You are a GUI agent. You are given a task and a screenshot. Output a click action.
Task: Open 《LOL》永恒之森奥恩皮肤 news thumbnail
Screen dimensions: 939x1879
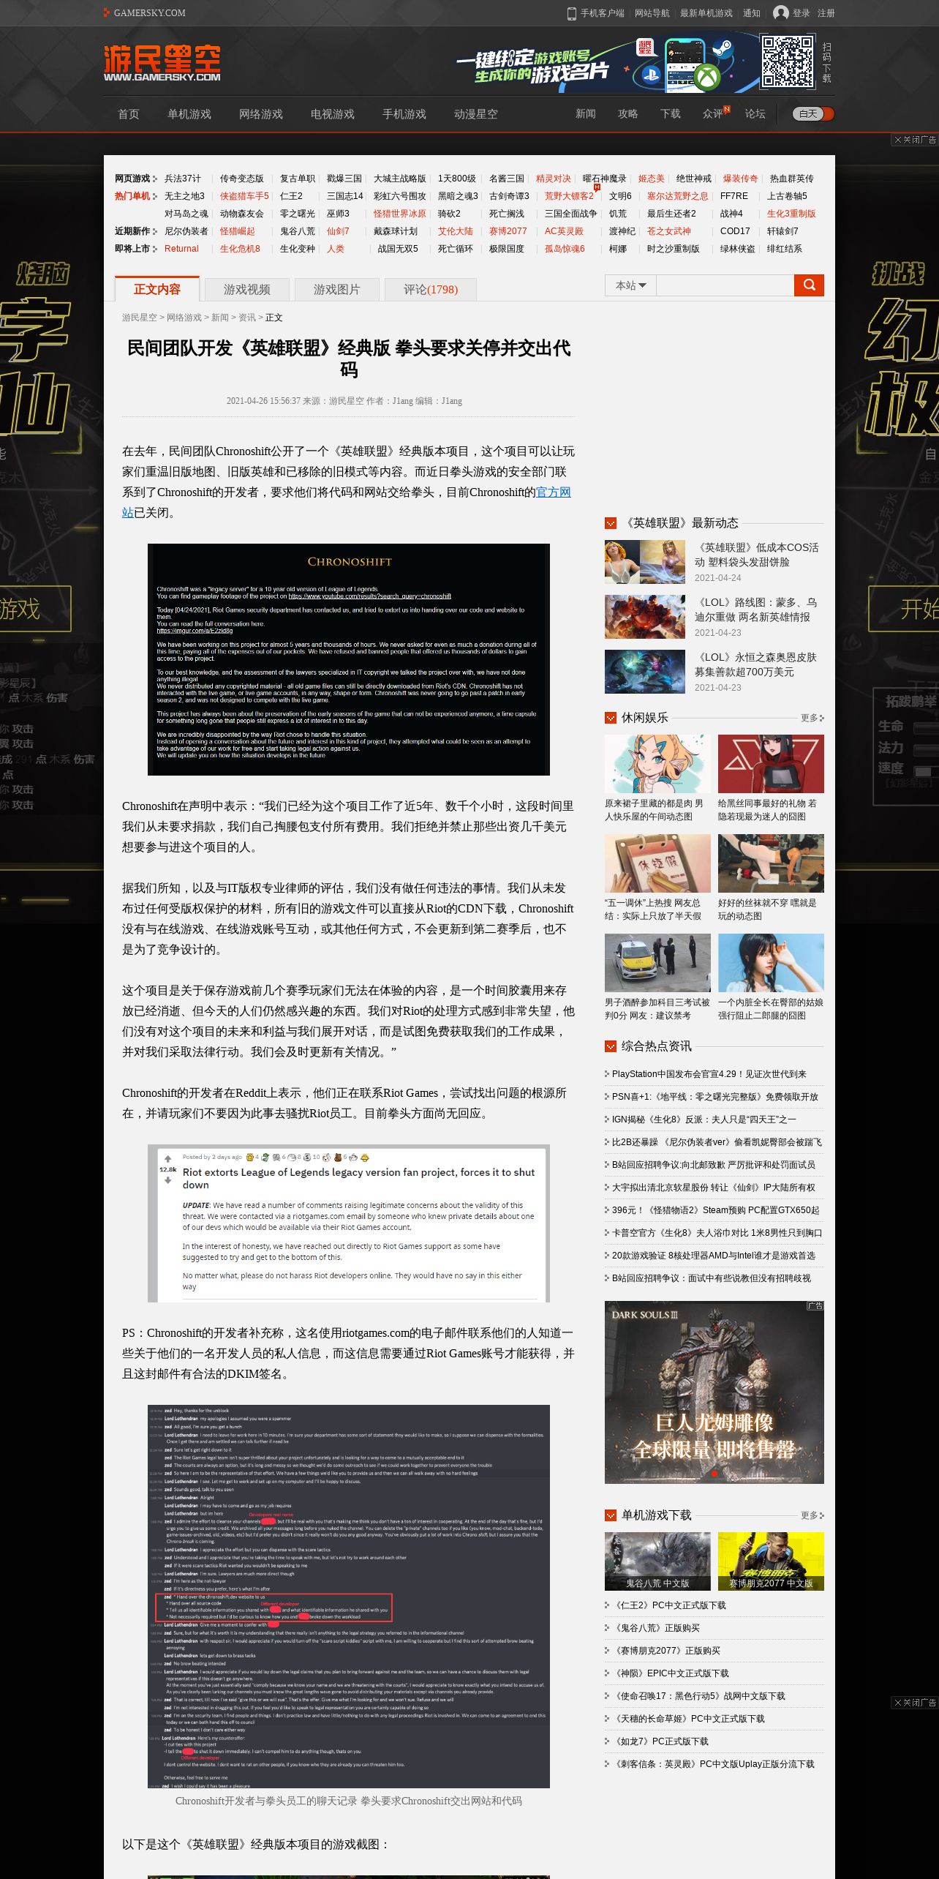coord(645,672)
